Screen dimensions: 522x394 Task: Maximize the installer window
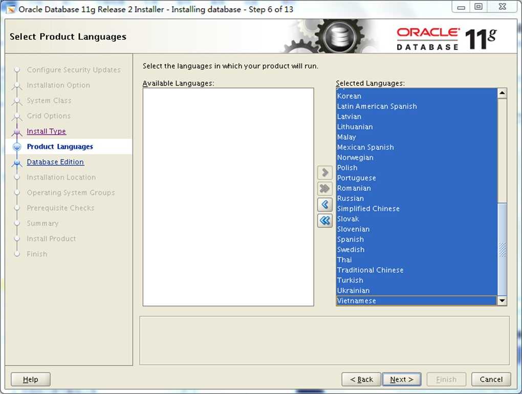478,7
